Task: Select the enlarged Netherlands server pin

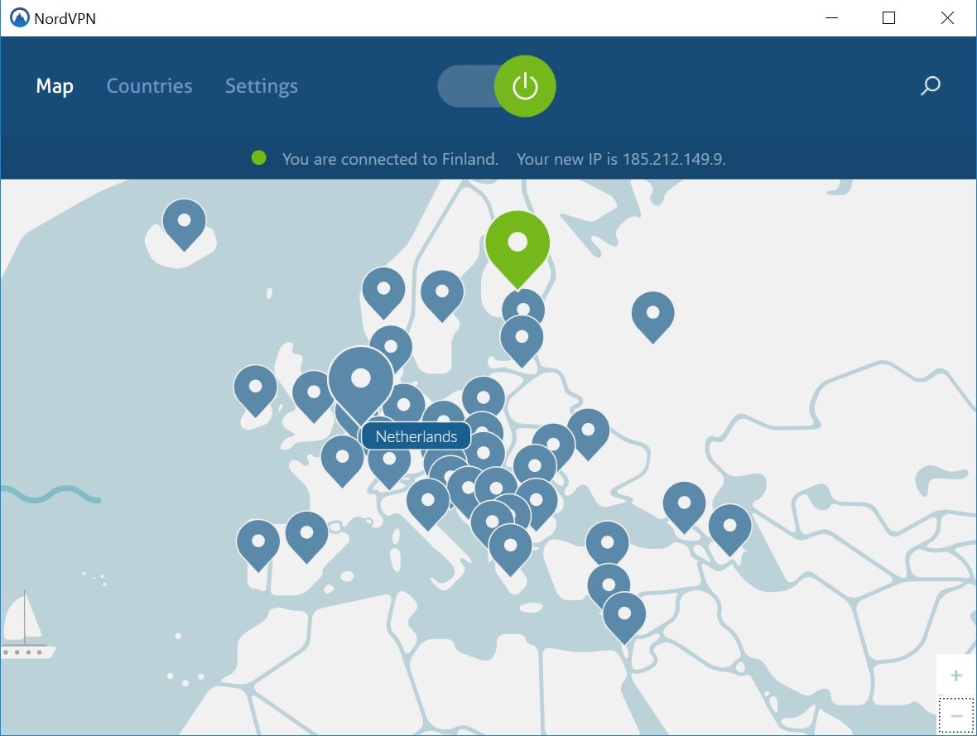Action: [361, 383]
